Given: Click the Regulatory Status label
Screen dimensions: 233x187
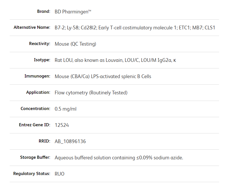Looking at the screenshot, I should [x=32, y=174].
